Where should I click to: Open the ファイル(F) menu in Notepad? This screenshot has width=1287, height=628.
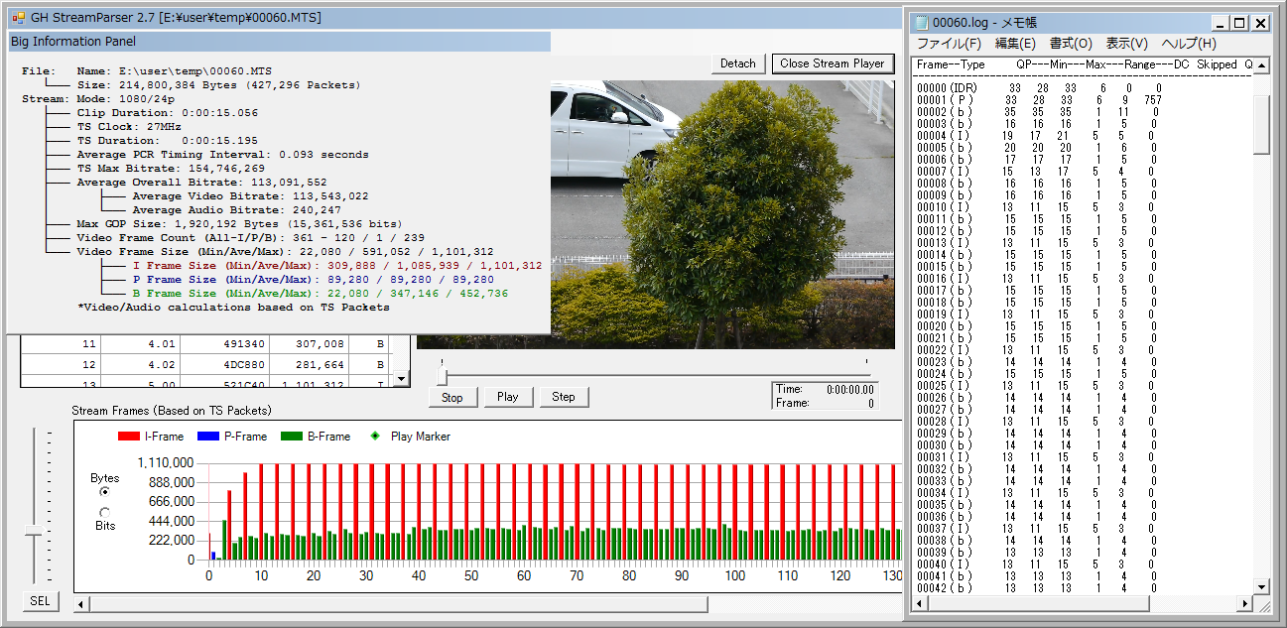point(948,44)
